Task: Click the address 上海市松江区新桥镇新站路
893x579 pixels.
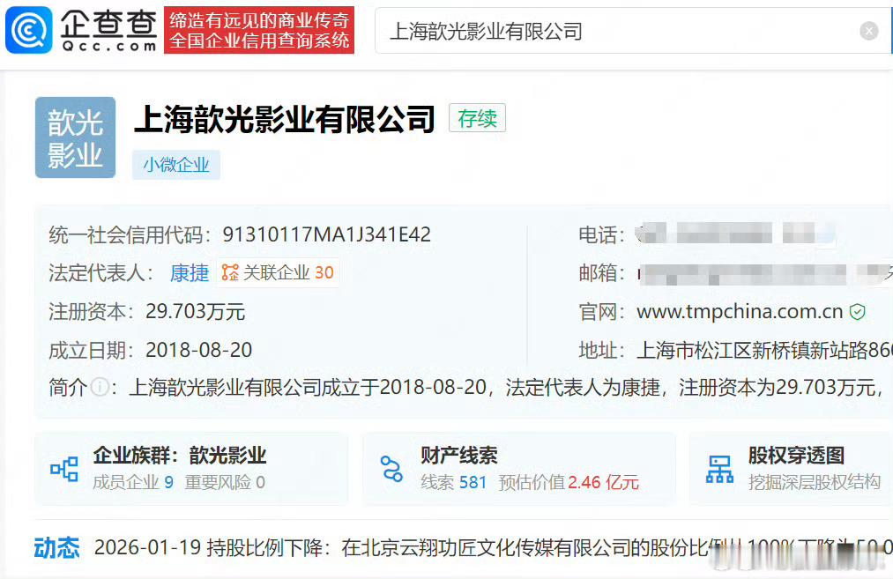Action: (764, 350)
